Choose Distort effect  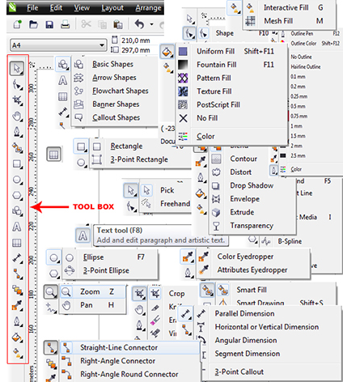click(240, 172)
